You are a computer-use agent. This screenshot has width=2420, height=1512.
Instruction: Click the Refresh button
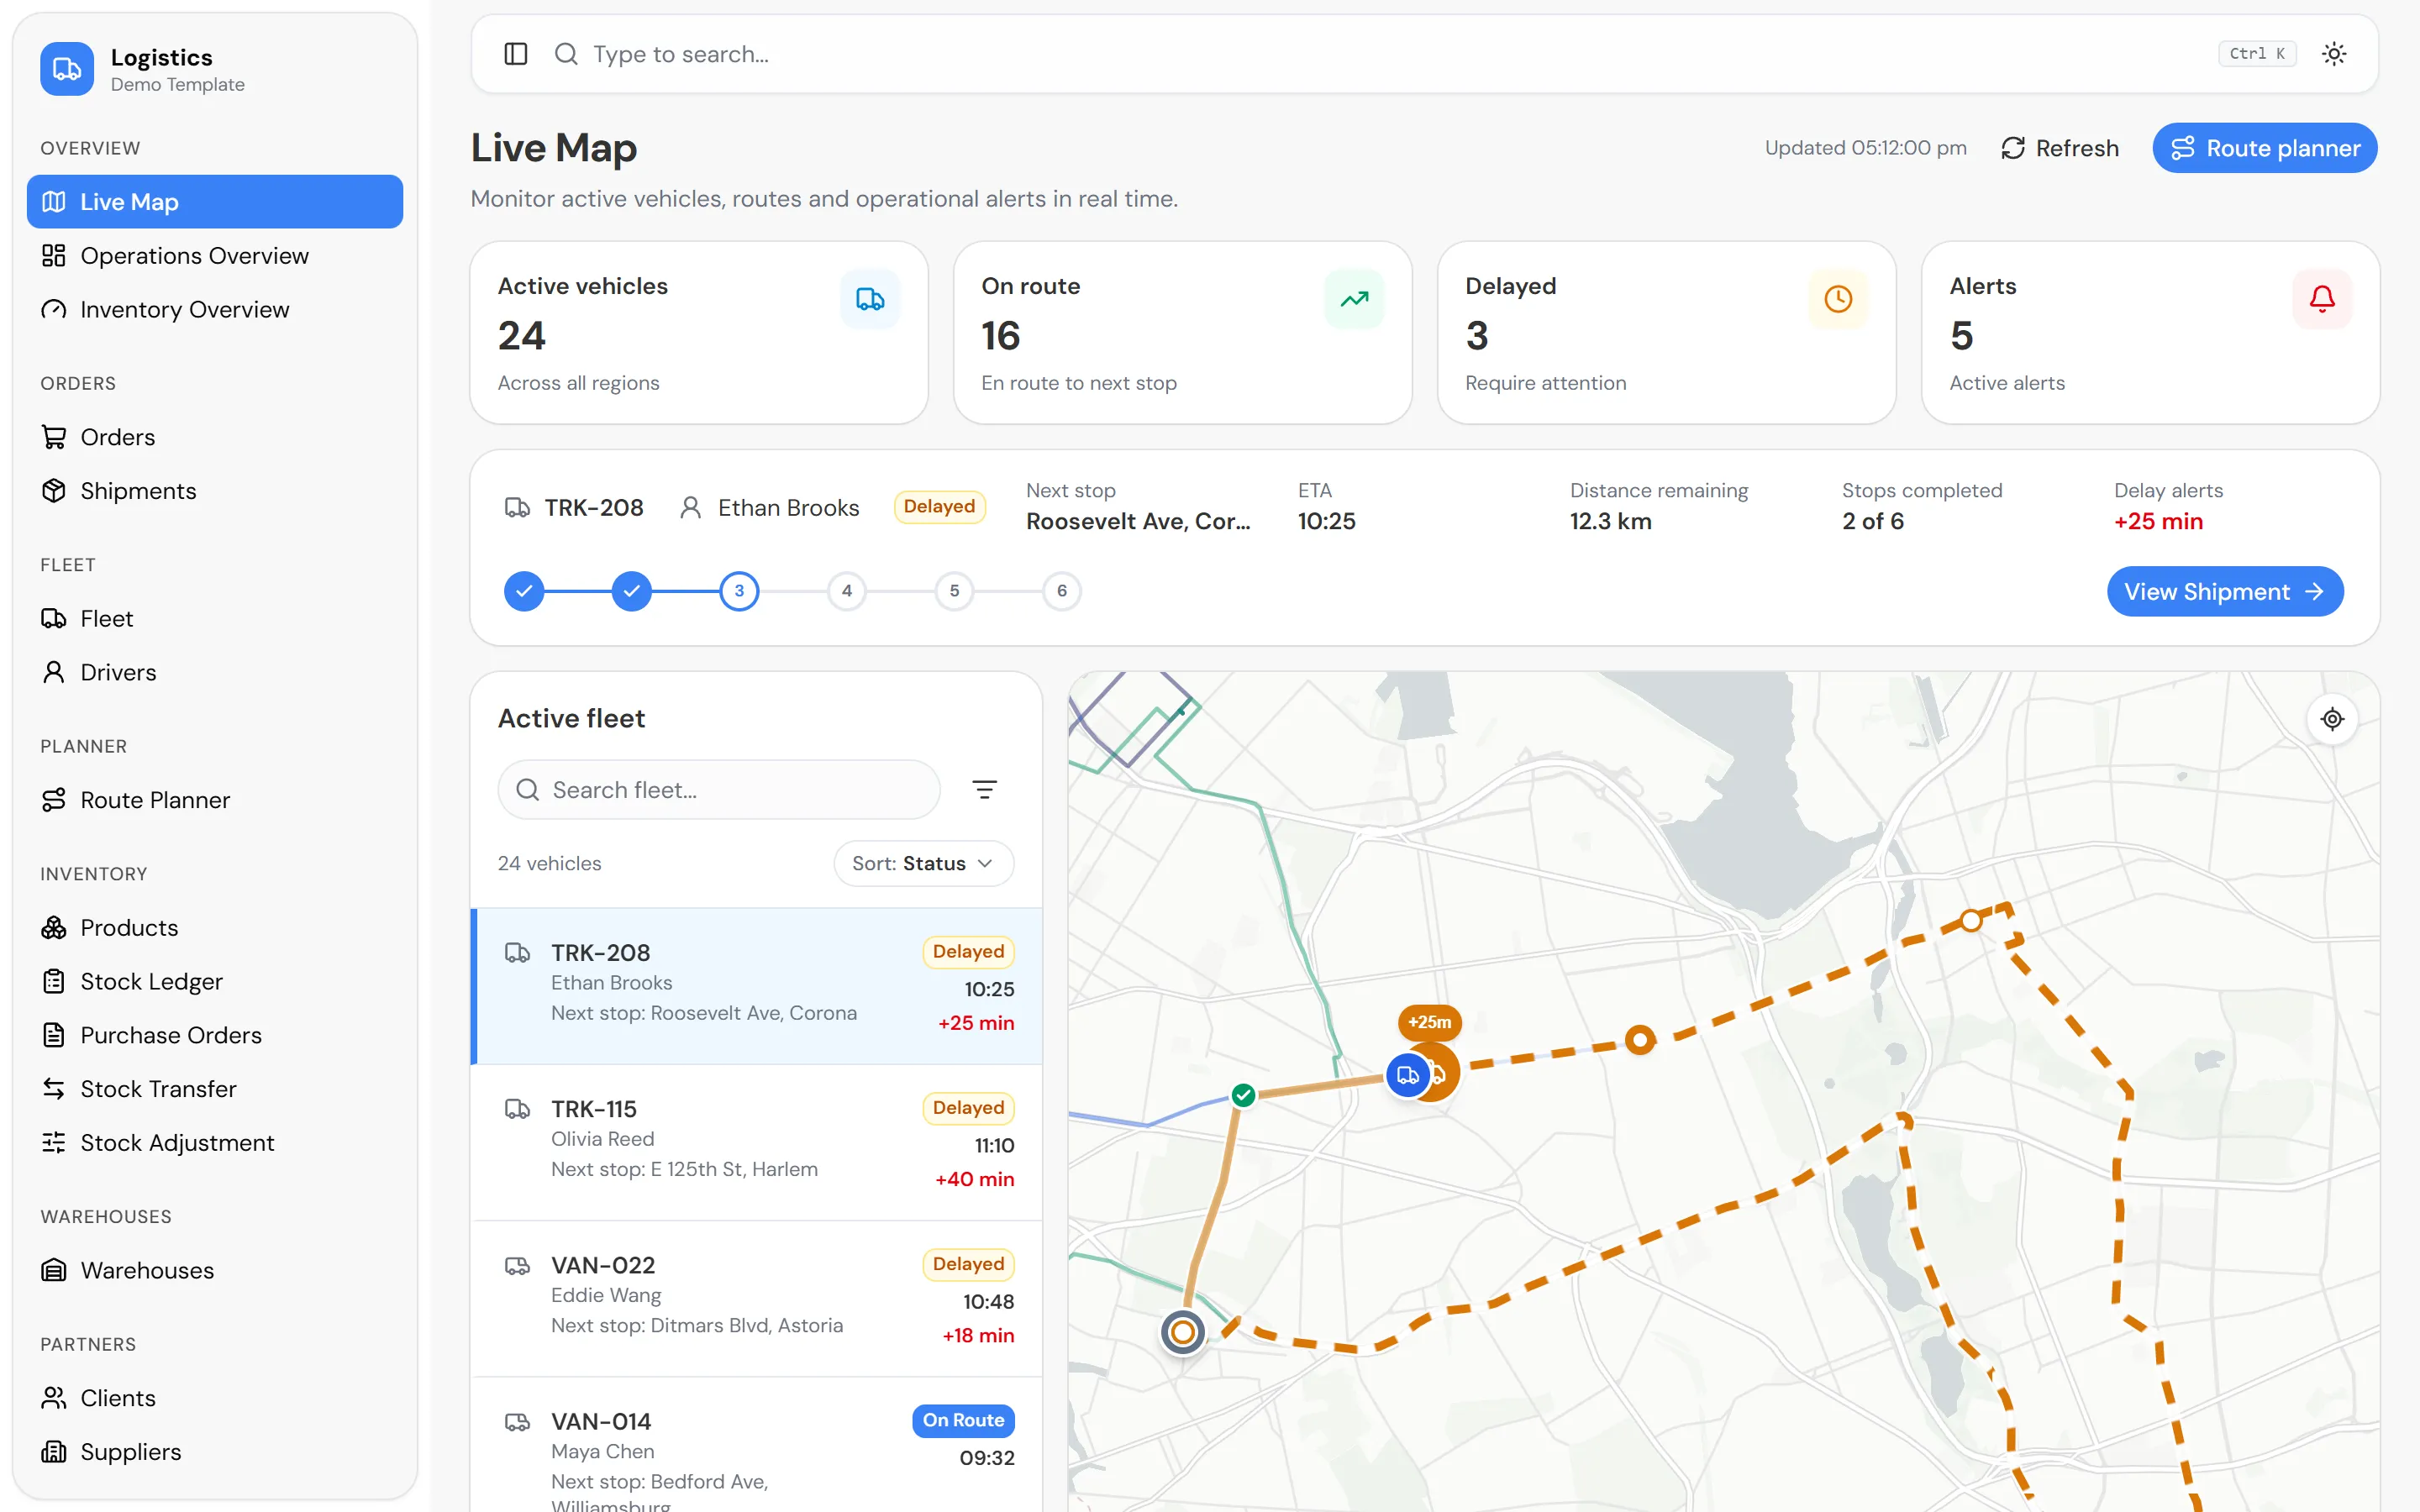[2060, 148]
